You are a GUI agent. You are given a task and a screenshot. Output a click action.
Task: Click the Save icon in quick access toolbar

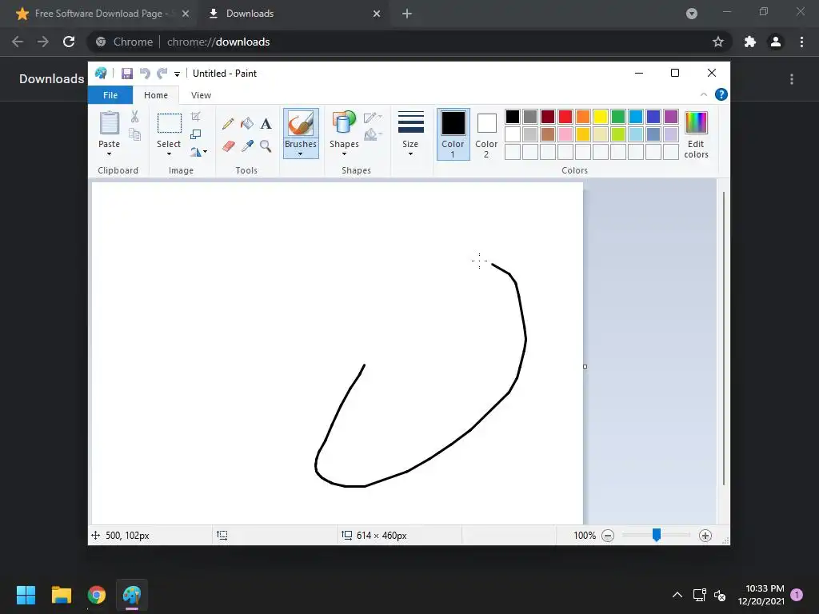(x=127, y=74)
